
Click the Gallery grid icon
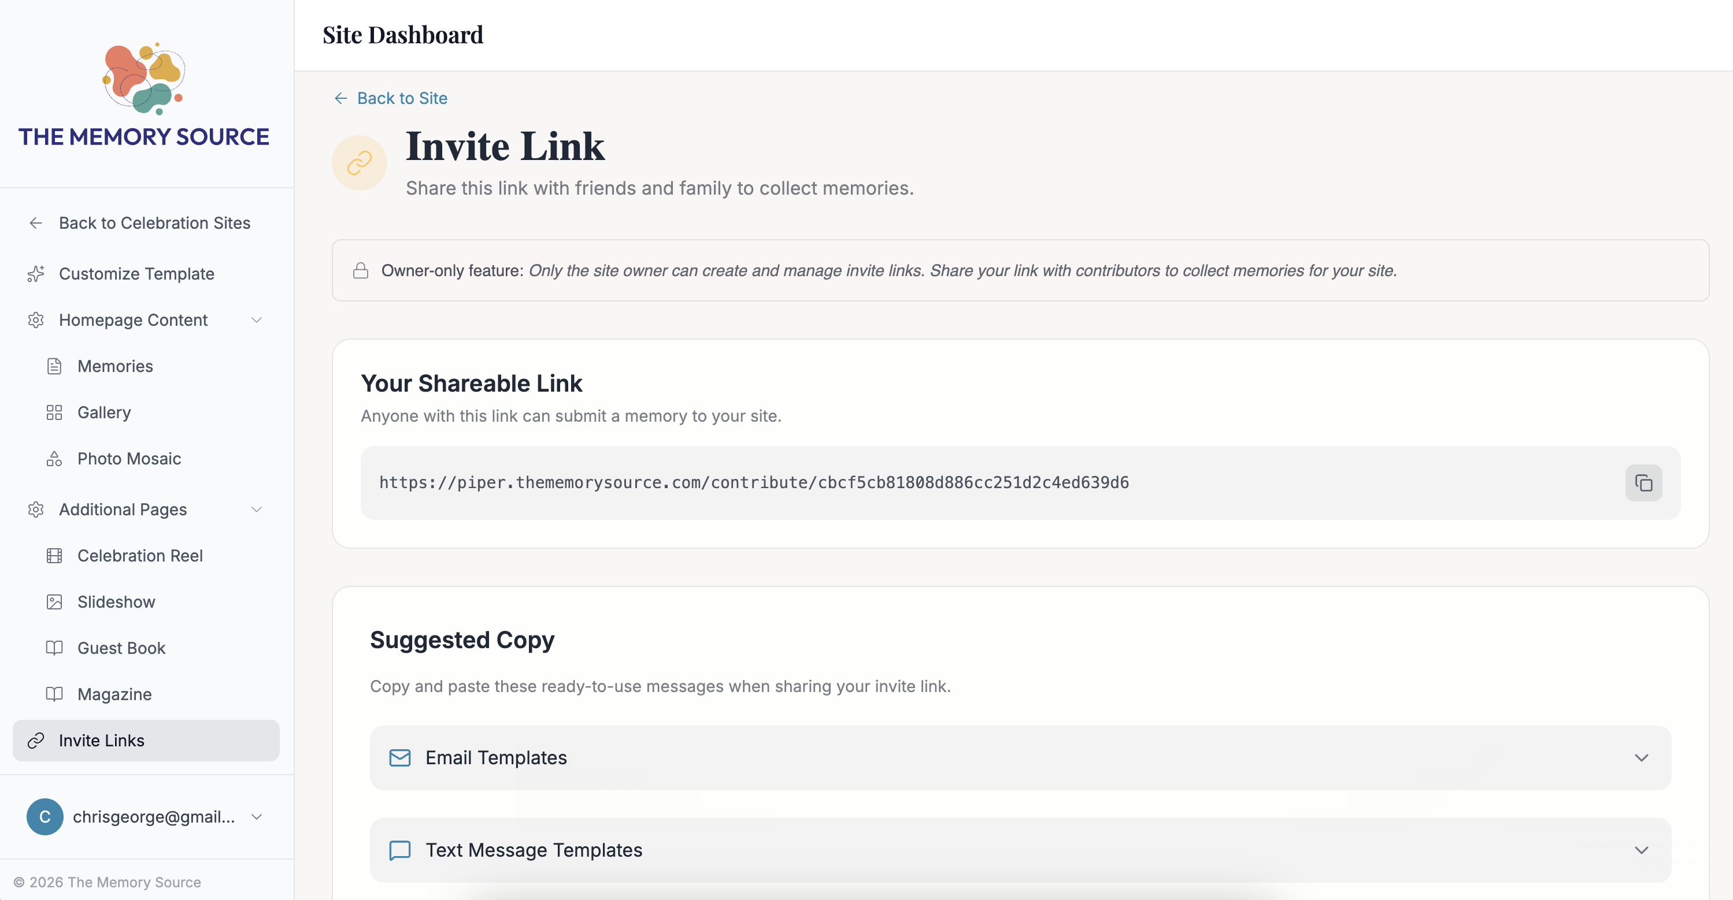[x=54, y=412]
